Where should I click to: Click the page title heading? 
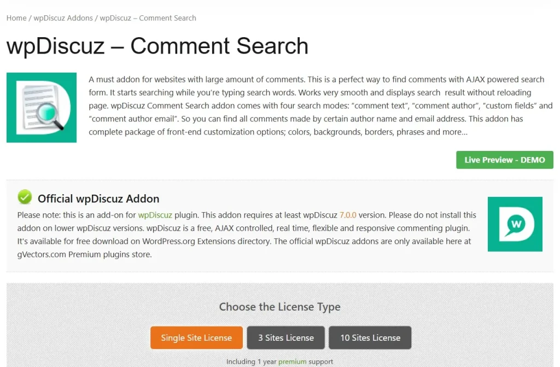click(x=156, y=46)
